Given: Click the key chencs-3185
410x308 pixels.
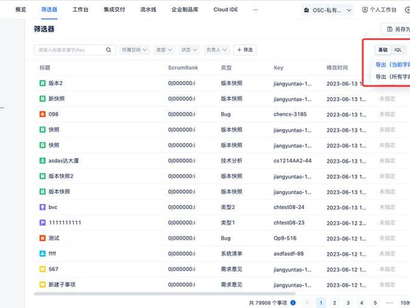Looking at the screenshot, I should point(290,114).
